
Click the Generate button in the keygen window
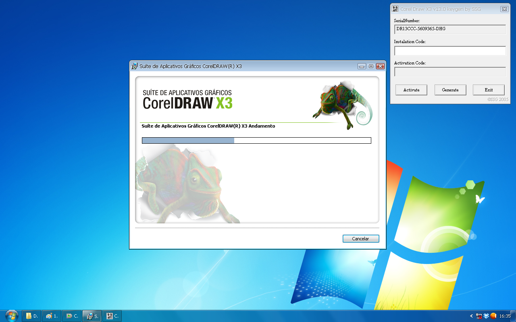point(450,90)
